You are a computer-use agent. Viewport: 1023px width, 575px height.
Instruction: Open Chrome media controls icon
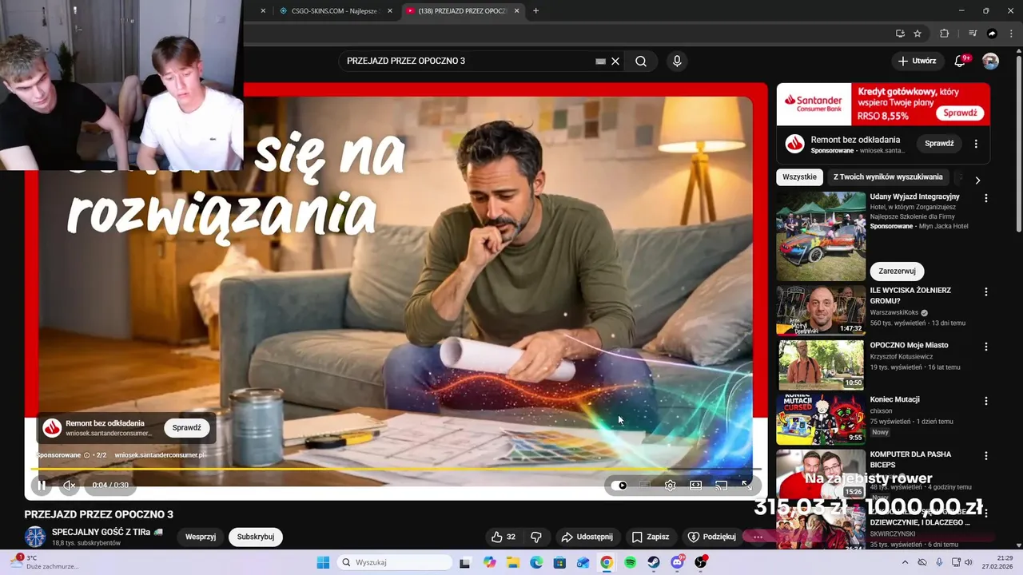[973, 34]
